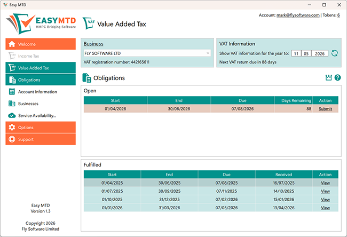Screen dimensions: 347x237
Task: Click the Obligations calculator icon in sidebar
Action: (x=12, y=80)
